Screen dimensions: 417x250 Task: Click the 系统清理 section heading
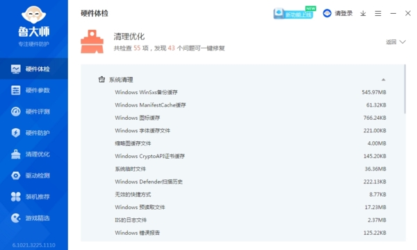click(121, 80)
